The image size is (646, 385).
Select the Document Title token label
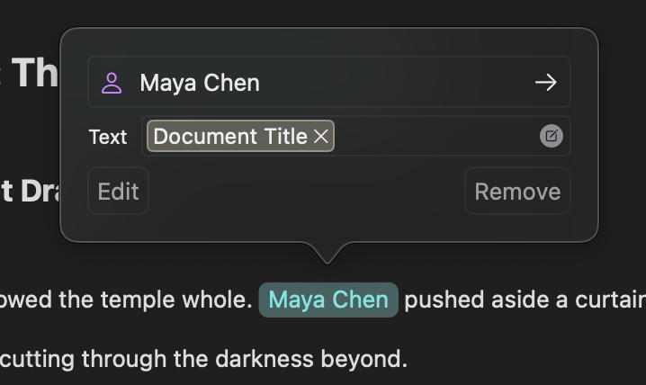click(230, 137)
